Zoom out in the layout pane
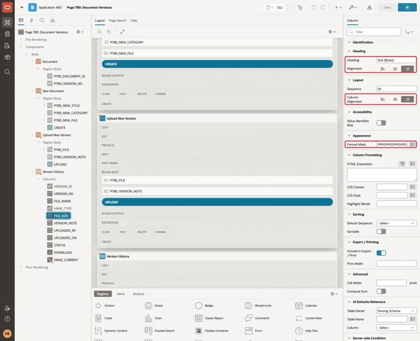This screenshot has height=341, width=420. [x=100, y=32]
